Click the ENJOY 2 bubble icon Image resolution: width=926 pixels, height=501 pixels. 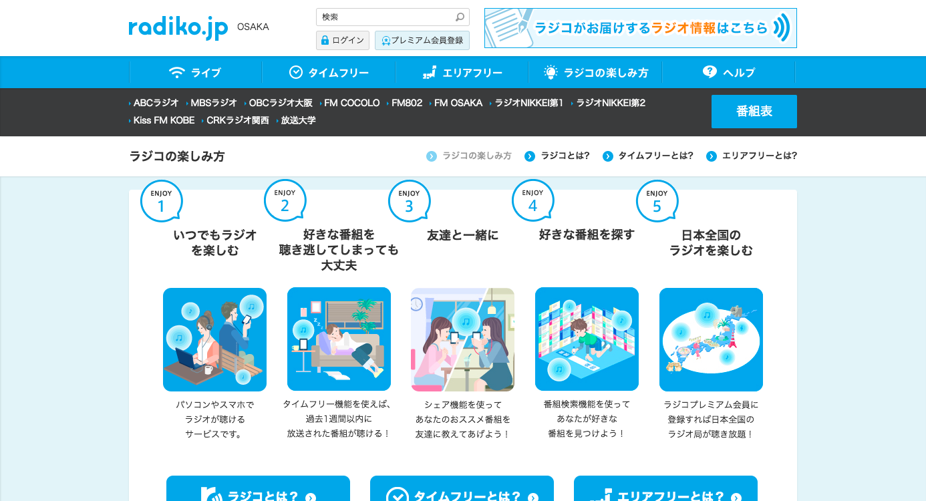pyautogui.click(x=285, y=200)
